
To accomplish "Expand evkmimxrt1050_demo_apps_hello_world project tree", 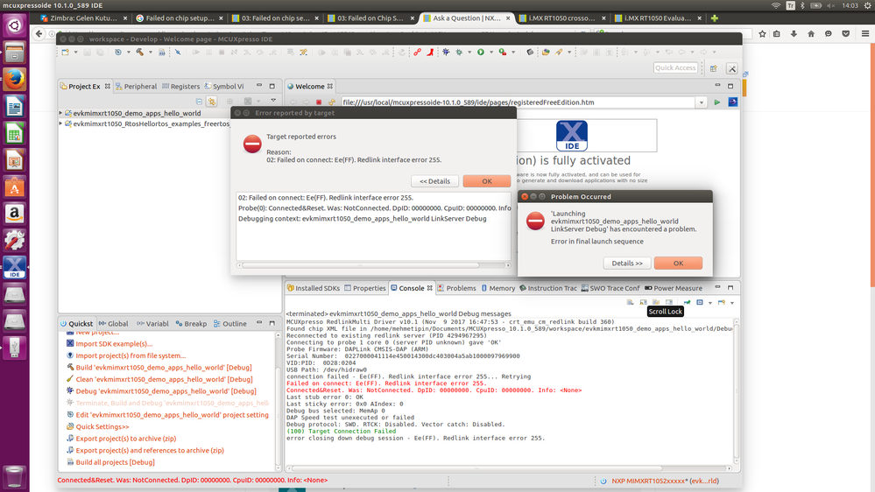I will coord(60,113).
